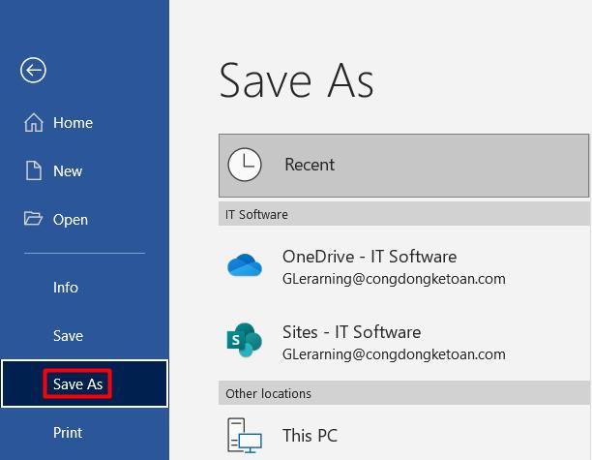Image resolution: width=592 pixels, height=460 pixels.
Task: Choose Open from the backstage menu
Action: click(84, 219)
